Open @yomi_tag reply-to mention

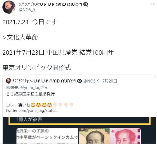tap(34, 88)
